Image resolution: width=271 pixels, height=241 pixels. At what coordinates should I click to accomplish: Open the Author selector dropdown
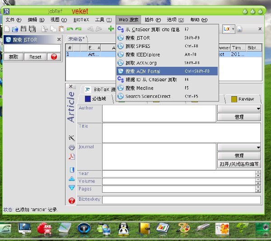coord(239,109)
